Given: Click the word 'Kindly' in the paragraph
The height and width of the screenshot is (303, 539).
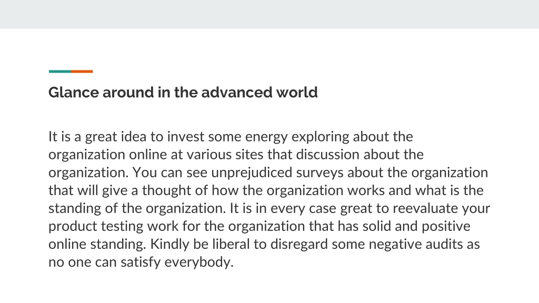Looking at the screenshot, I should click(x=170, y=244).
